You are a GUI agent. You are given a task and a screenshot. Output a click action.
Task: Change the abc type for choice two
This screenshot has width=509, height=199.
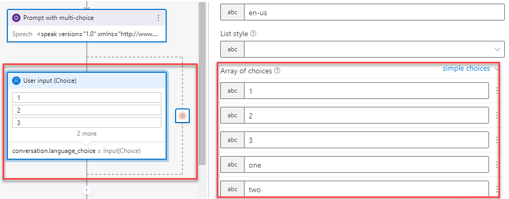tap(232, 189)
